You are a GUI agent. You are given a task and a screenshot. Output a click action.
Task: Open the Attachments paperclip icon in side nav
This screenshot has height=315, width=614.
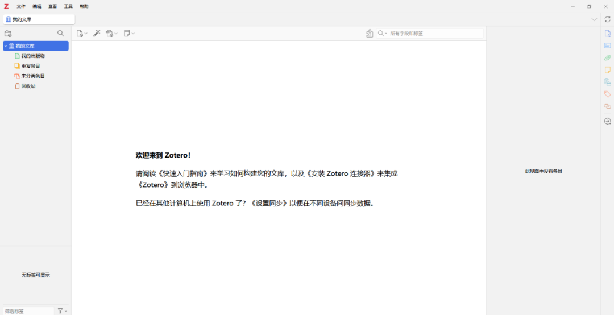click(607, 57)
